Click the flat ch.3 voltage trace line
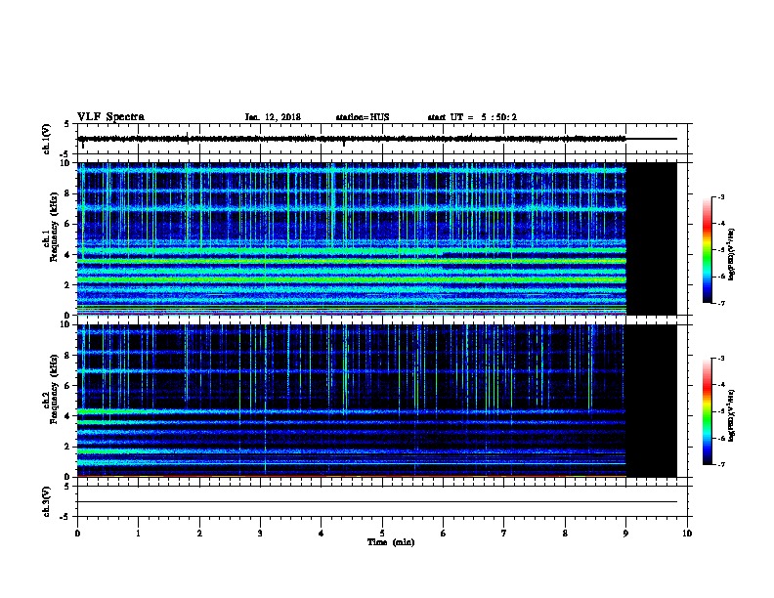Screen dimensions: 774x598 [x=377, y=502]
